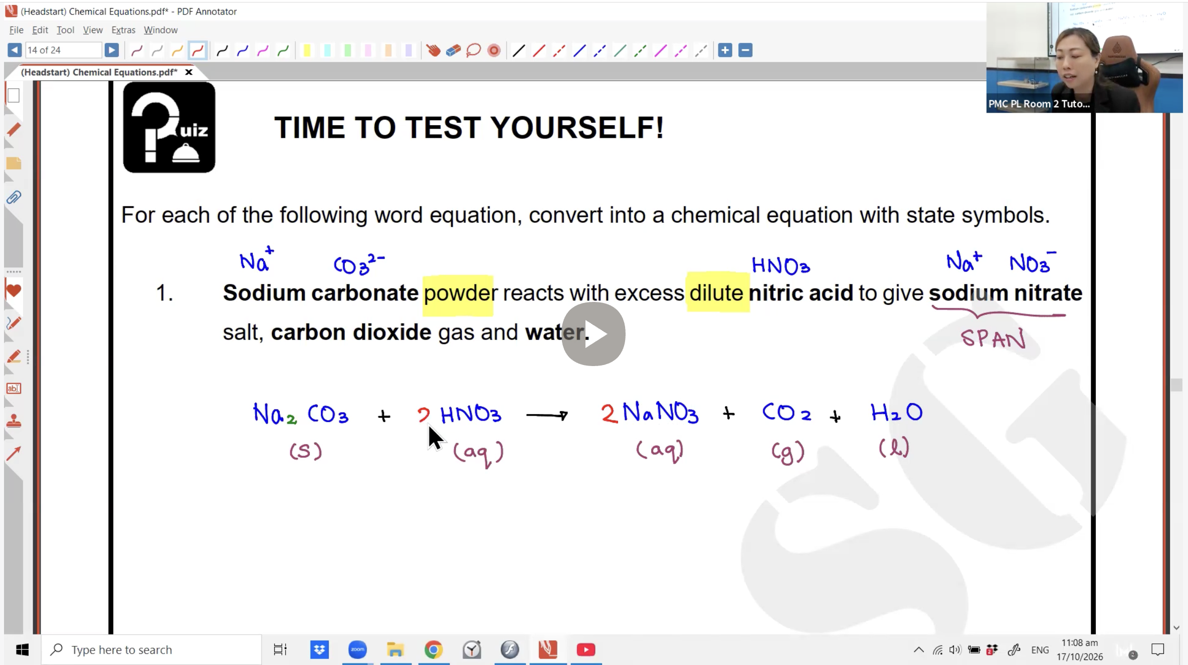This screenshot has width=1188, height=665.
Task: Go to next page with right arrow
Action: (111, 50)
